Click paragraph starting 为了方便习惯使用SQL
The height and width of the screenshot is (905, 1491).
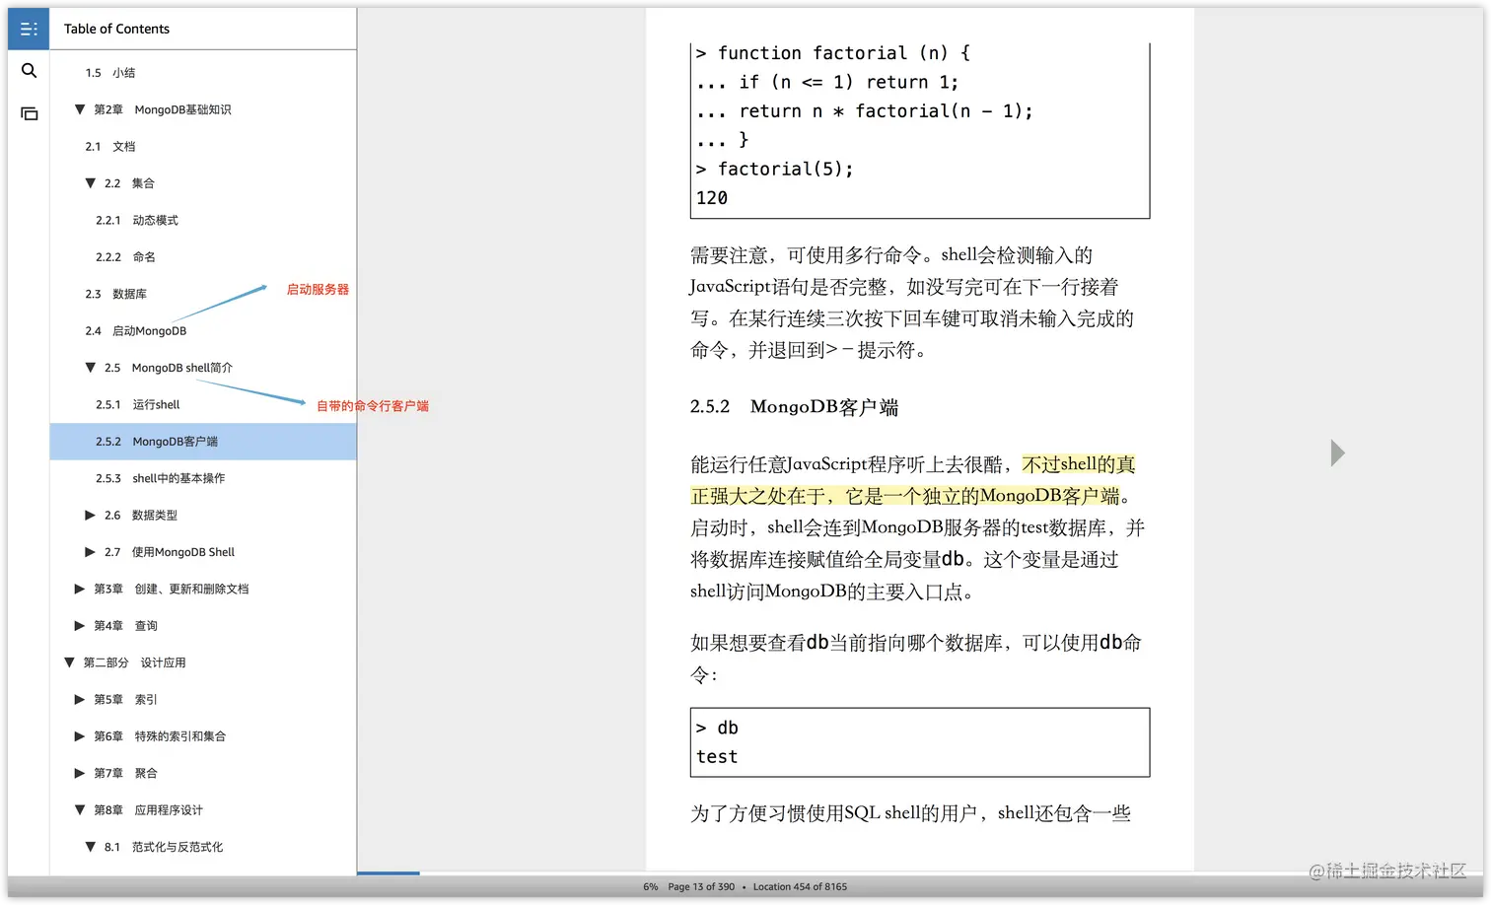click(x=910, y=813)
